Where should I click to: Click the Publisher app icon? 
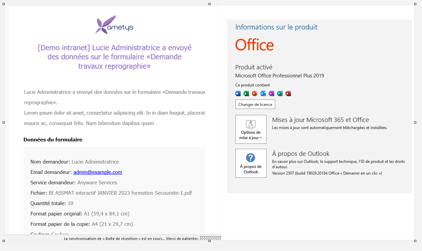click(280, 93)
